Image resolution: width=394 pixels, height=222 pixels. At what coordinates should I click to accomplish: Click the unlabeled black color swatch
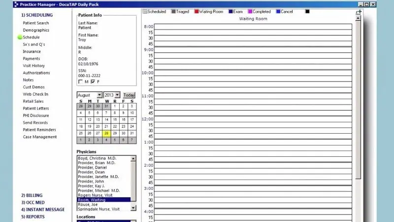[x=307, y=11]
